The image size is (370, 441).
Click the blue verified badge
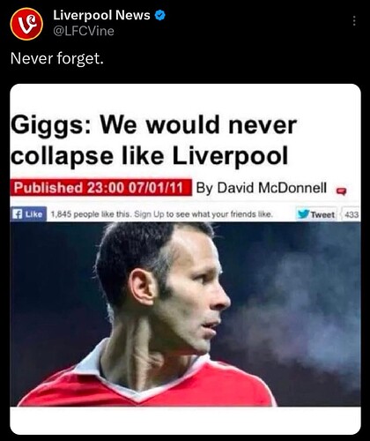[160, 15]
